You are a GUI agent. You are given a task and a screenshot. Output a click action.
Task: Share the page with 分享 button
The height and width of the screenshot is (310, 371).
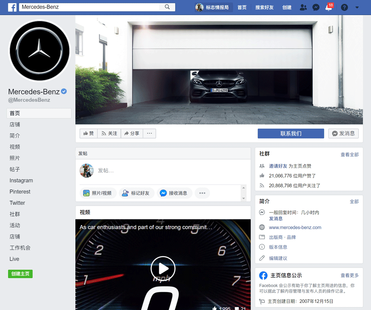[x=132, y=133]
